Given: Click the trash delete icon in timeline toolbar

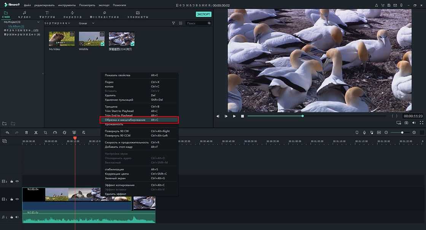Looking at the screenshot, I should click(26, 132).
